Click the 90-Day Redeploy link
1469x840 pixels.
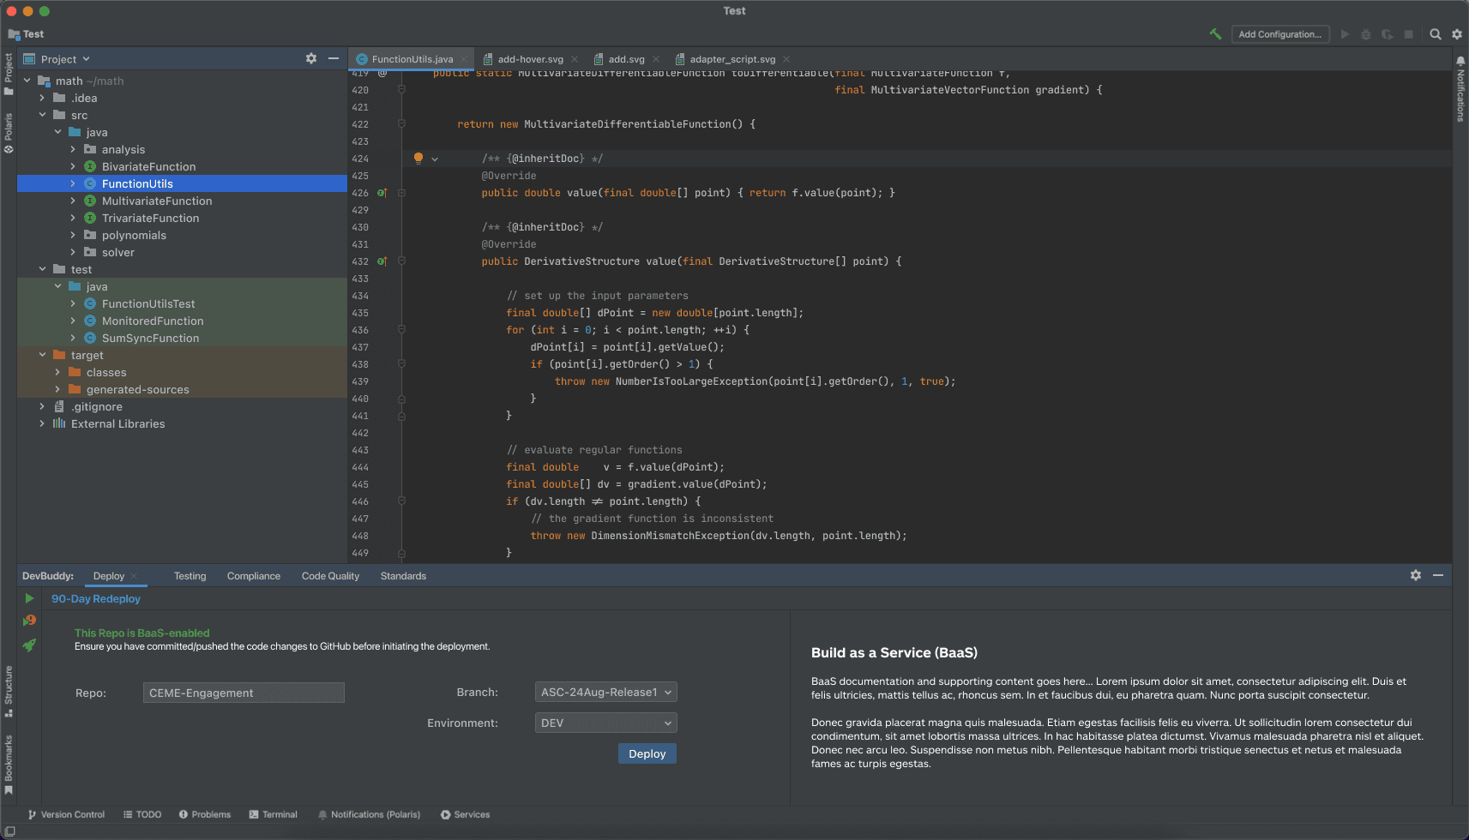(96, 598)
